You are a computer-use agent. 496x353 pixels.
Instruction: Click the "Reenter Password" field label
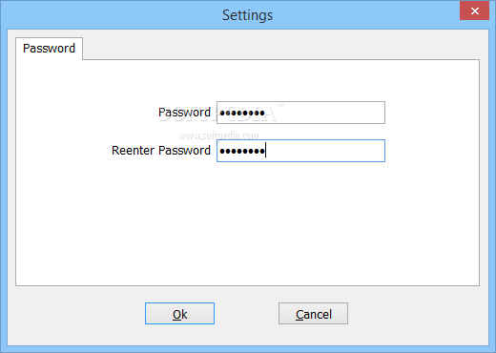[161, 151]
